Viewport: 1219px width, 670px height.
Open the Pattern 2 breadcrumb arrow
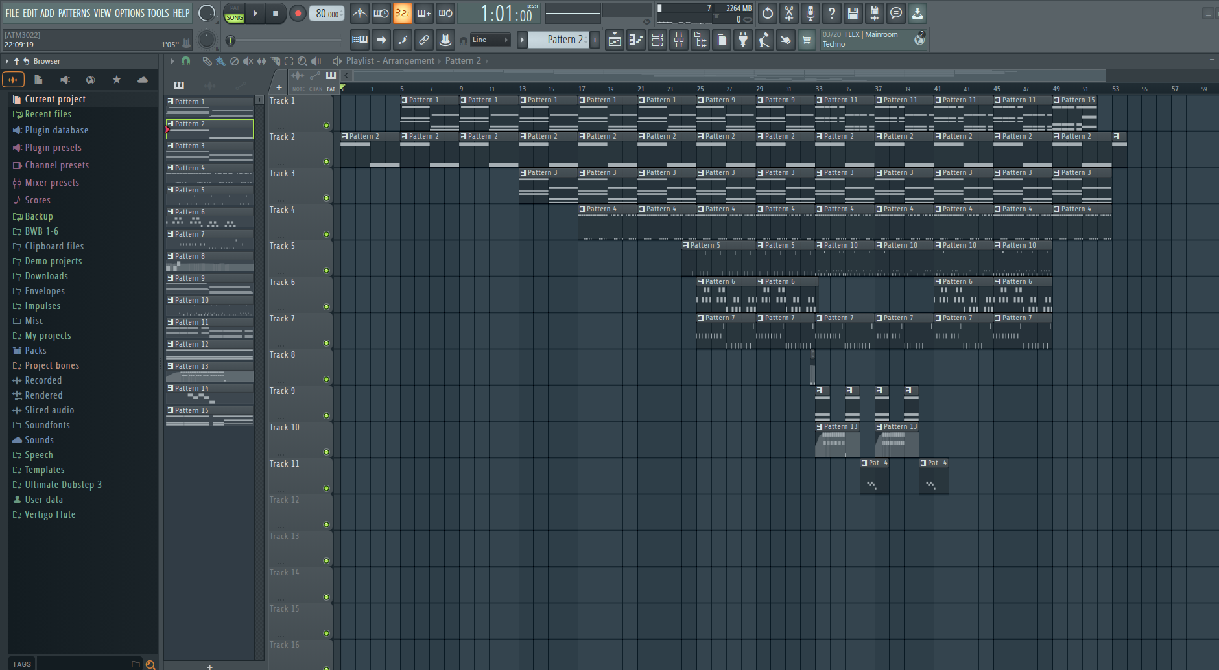point(487,61)
